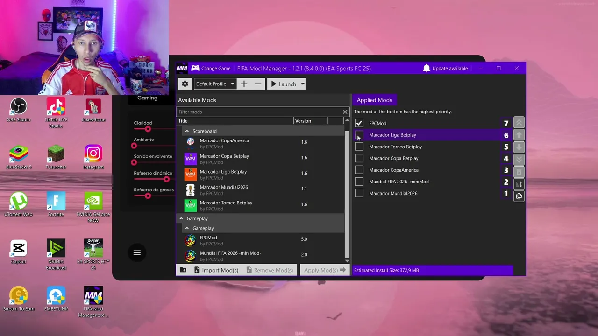
Task: Click the copy icon under applied mods controls
Action: click(x=519, y=196)
